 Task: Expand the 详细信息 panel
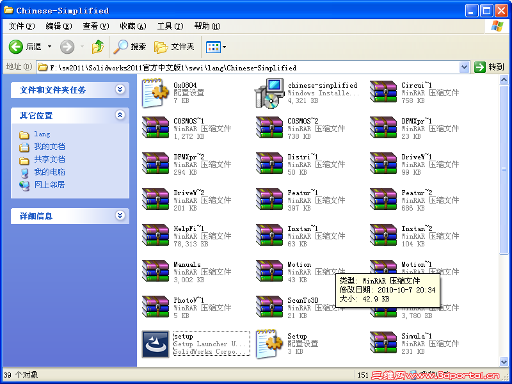(120, 216)
